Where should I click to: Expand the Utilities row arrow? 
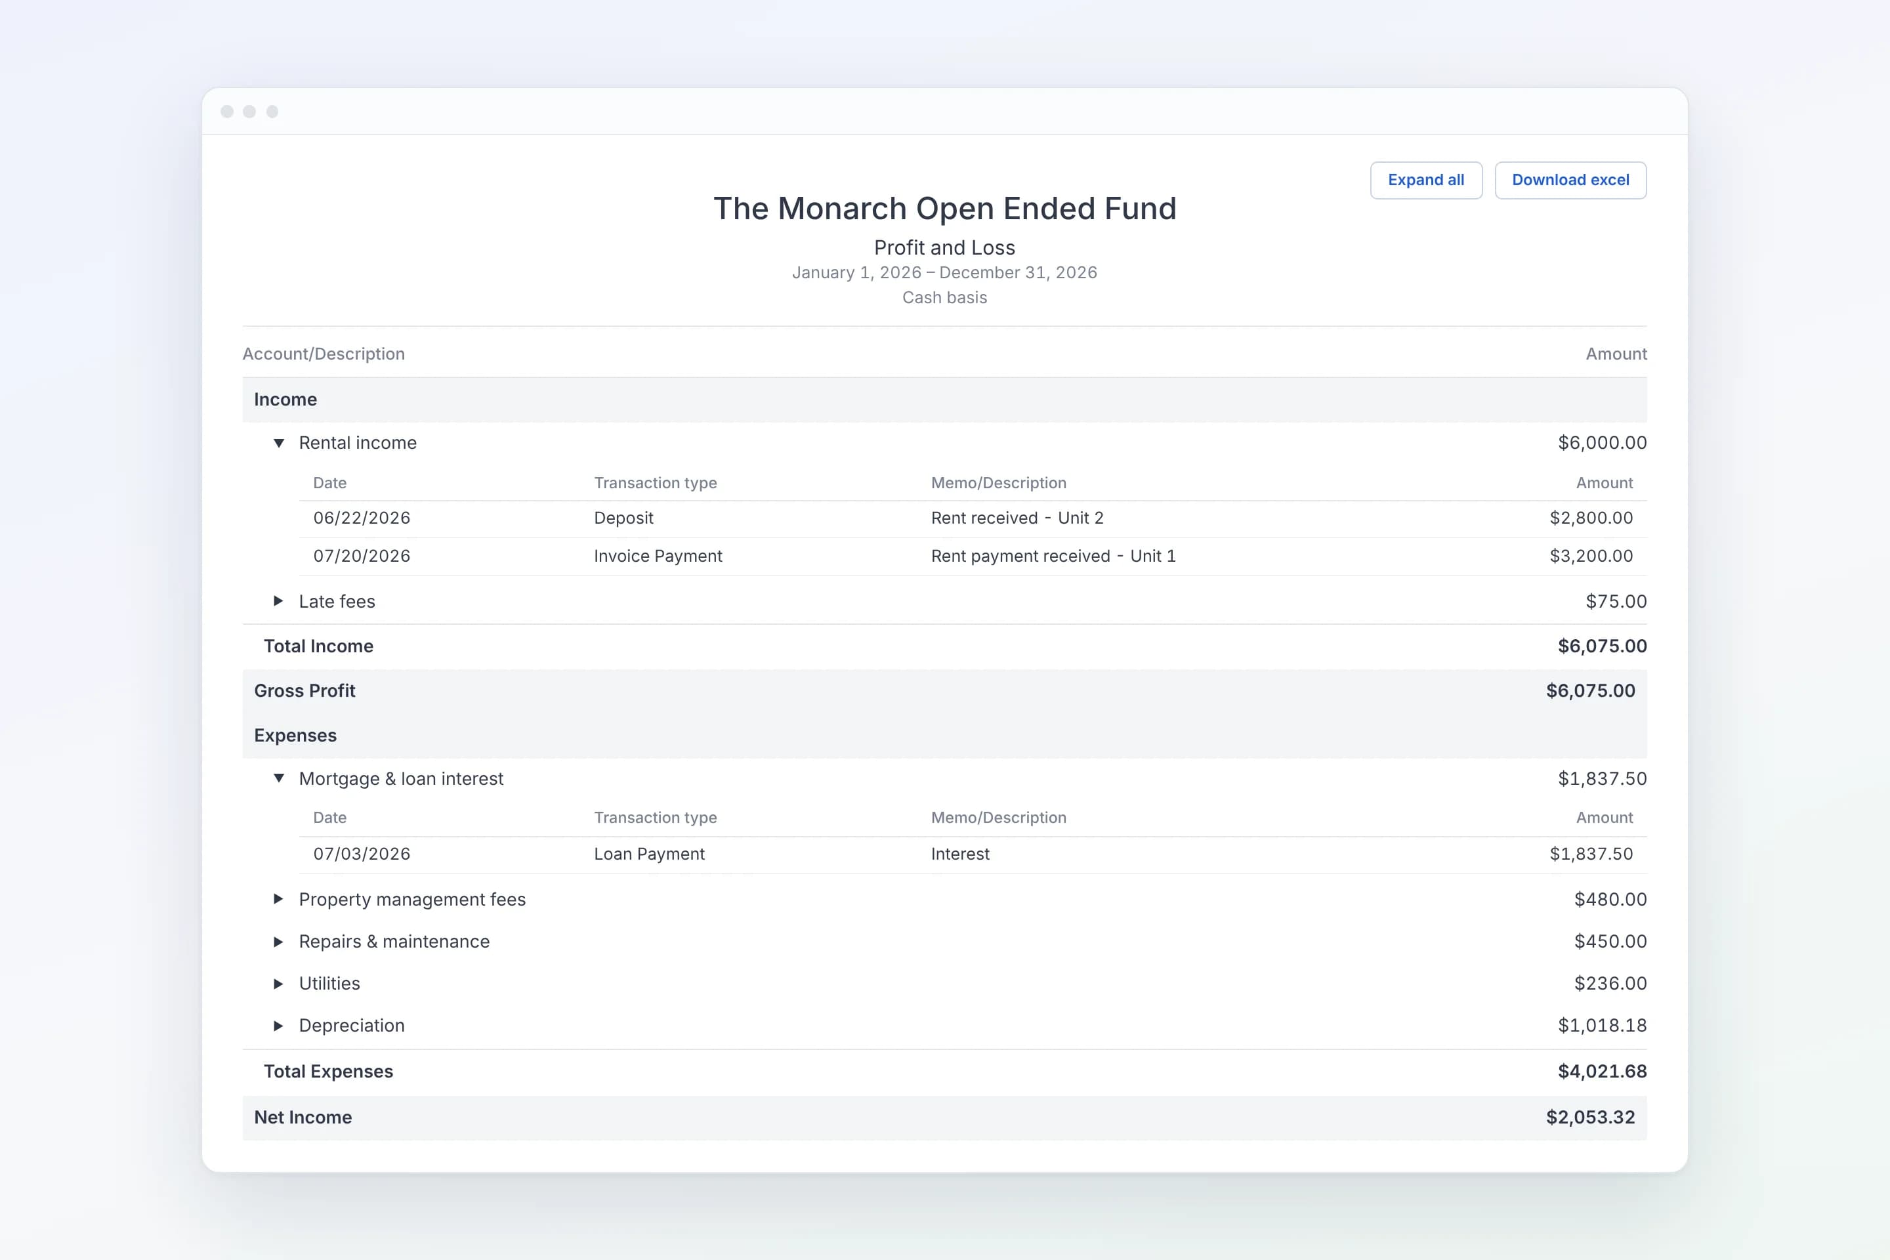click(279, 984)
